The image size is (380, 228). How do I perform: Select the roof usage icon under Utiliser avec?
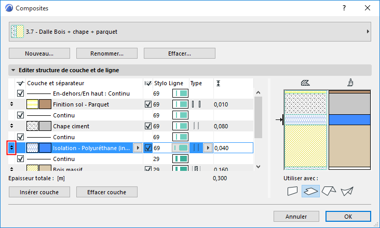coord(329,191)
